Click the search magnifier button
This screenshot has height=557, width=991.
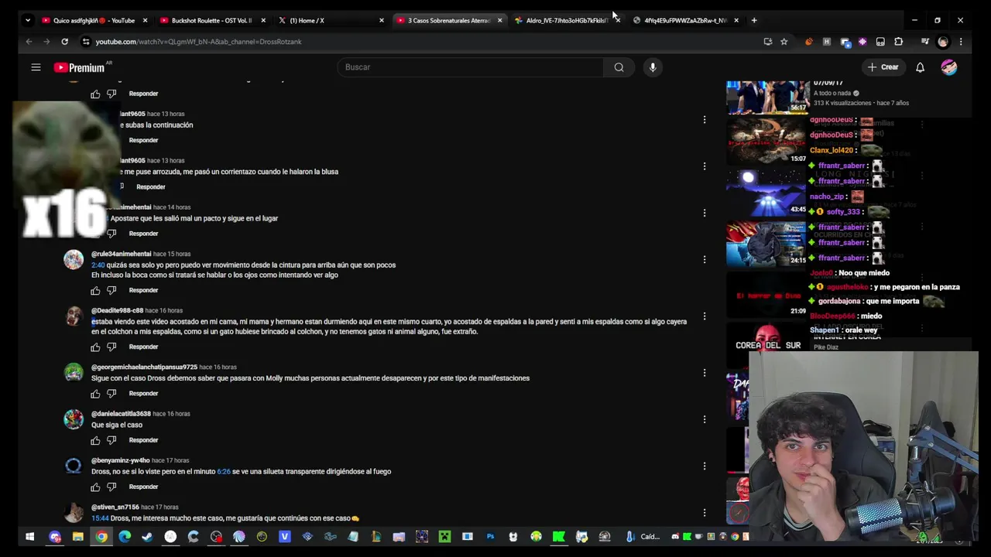tap(619, 67)
